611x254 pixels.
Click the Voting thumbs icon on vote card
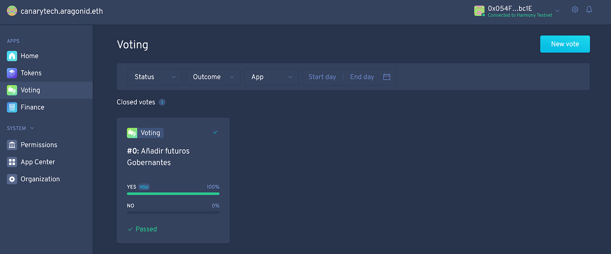[x=132, y=133]
